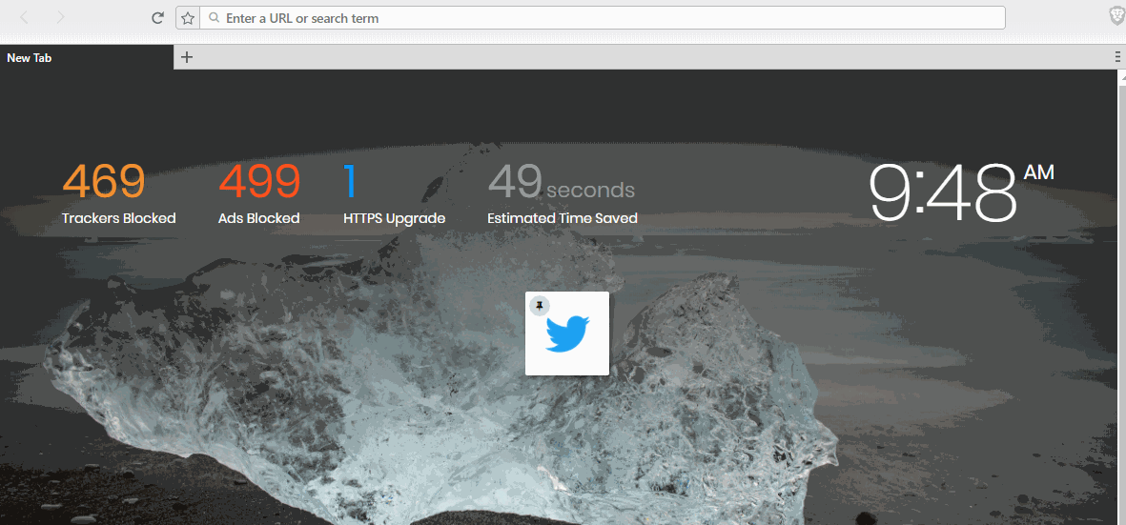Go forward using the forward arrow
This screenshot has height=525, width=1126.
(60, 18)
